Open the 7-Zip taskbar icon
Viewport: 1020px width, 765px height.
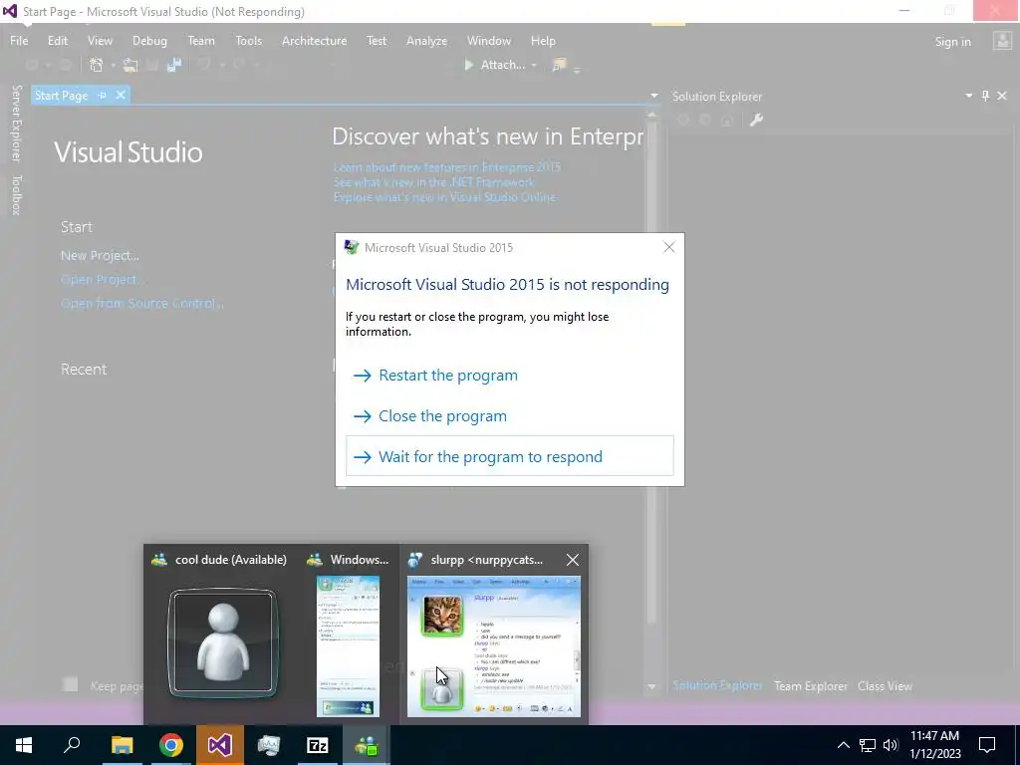point(318,745)
